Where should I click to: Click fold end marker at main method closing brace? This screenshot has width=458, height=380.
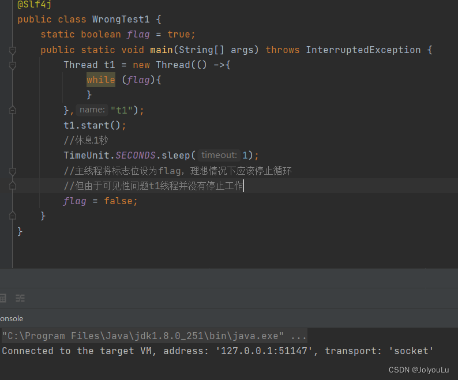click(12, 216)
